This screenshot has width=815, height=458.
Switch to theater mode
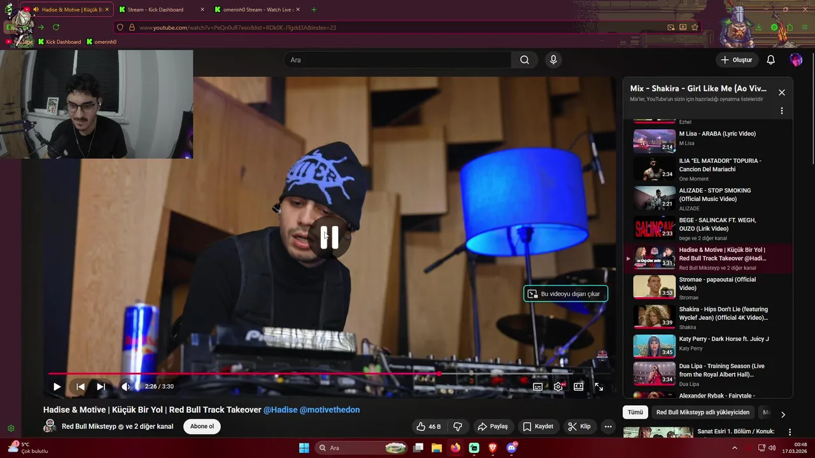tap(579, 387)
